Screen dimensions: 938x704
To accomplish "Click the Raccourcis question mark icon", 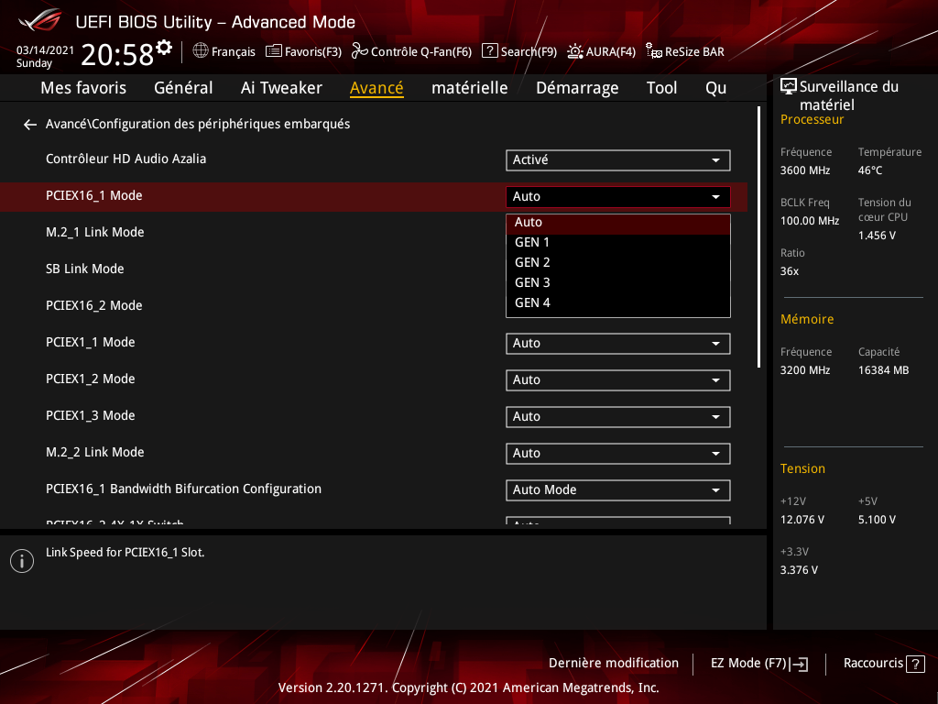I will [915, 664].
